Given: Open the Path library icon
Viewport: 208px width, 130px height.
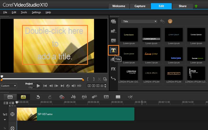Looking at the screenshot, I should click(x=113, y=78).
